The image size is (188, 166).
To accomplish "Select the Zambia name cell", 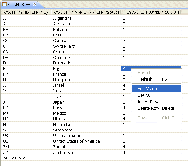I will [x=86, y=147].
